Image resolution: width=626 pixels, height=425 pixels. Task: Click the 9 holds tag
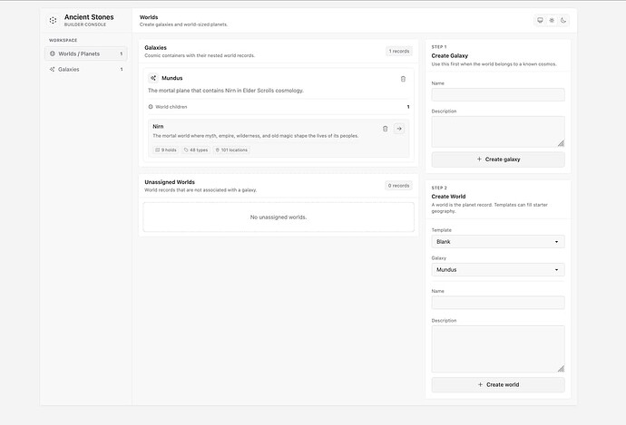[166, 150]
